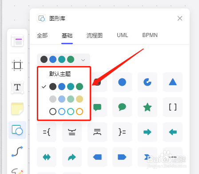Viewport: 199px width, 174px height.
Task: Select the template tool in left toolbar
Action: 17,41
